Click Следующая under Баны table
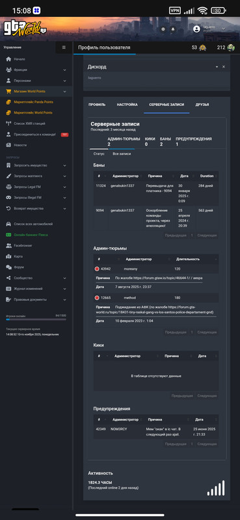240x520 pixels. point(207,235)
